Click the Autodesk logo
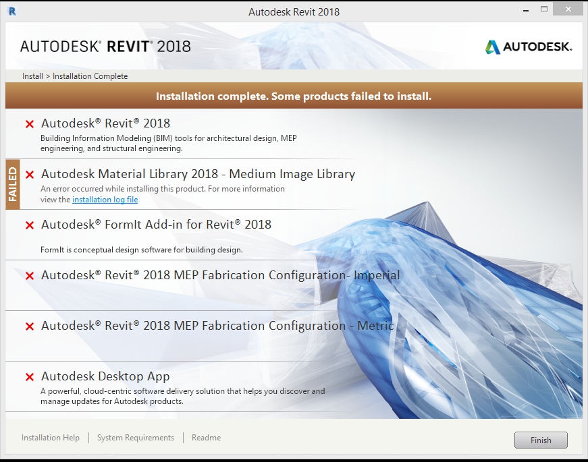Viewport: 588px width, 462px height. 529,47
